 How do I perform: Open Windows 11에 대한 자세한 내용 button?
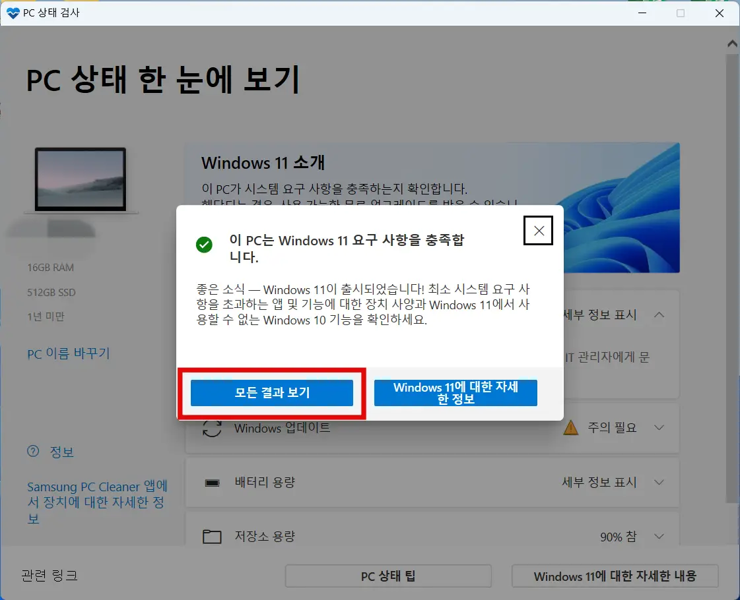click(615, 576)
